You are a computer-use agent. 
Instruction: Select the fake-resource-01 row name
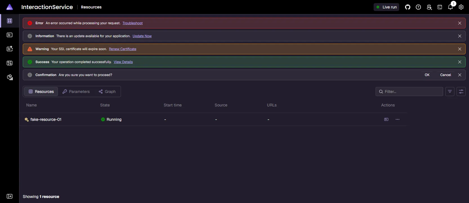(46, 119)
